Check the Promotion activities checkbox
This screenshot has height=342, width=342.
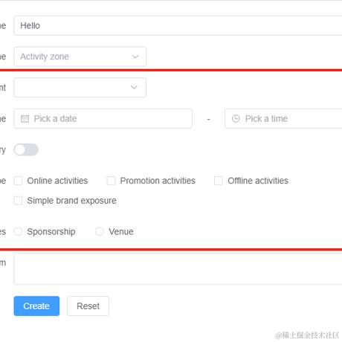111,181
